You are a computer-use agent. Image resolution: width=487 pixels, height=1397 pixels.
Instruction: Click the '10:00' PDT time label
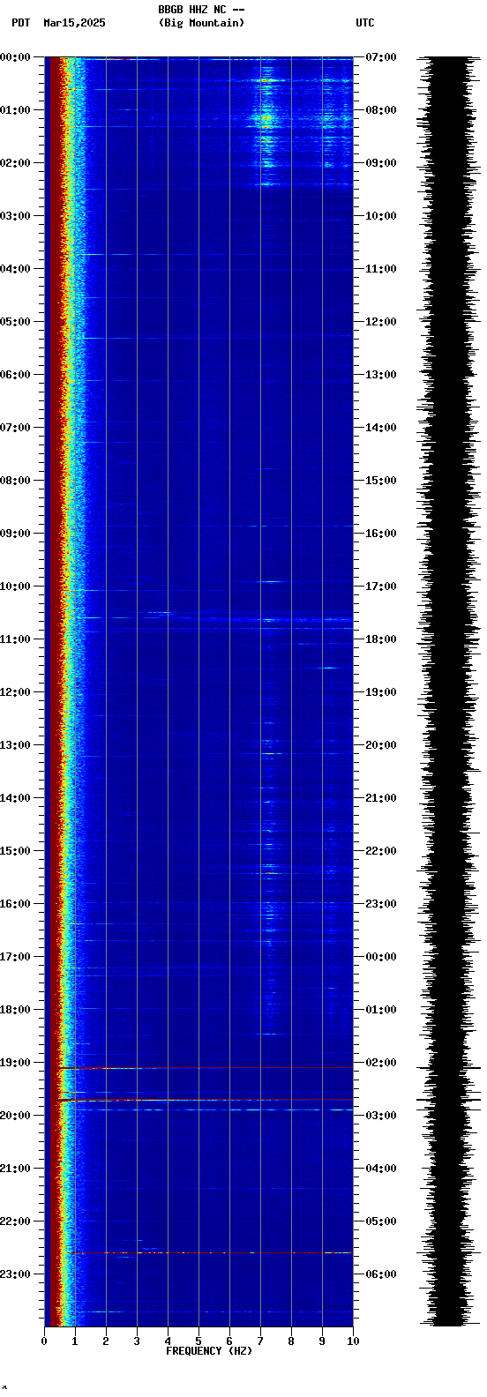[15, 586]
